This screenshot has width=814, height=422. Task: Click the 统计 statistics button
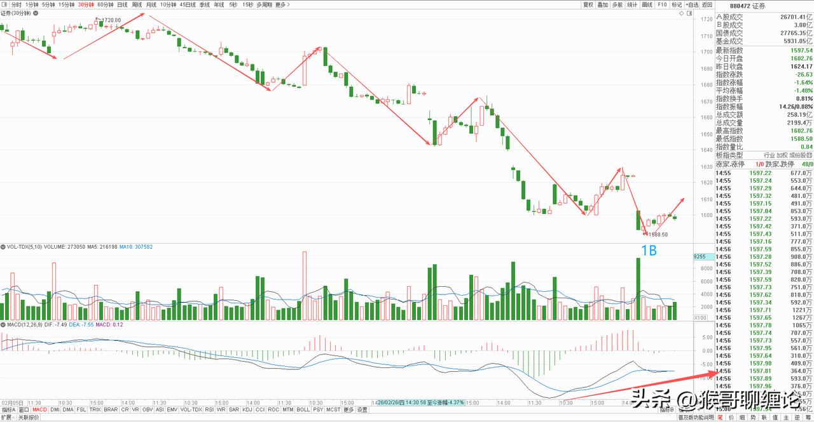click(632, 4)
